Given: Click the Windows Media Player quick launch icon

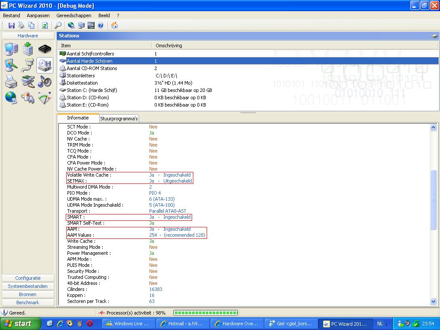Looking at the screenshot, I should 70,324.
